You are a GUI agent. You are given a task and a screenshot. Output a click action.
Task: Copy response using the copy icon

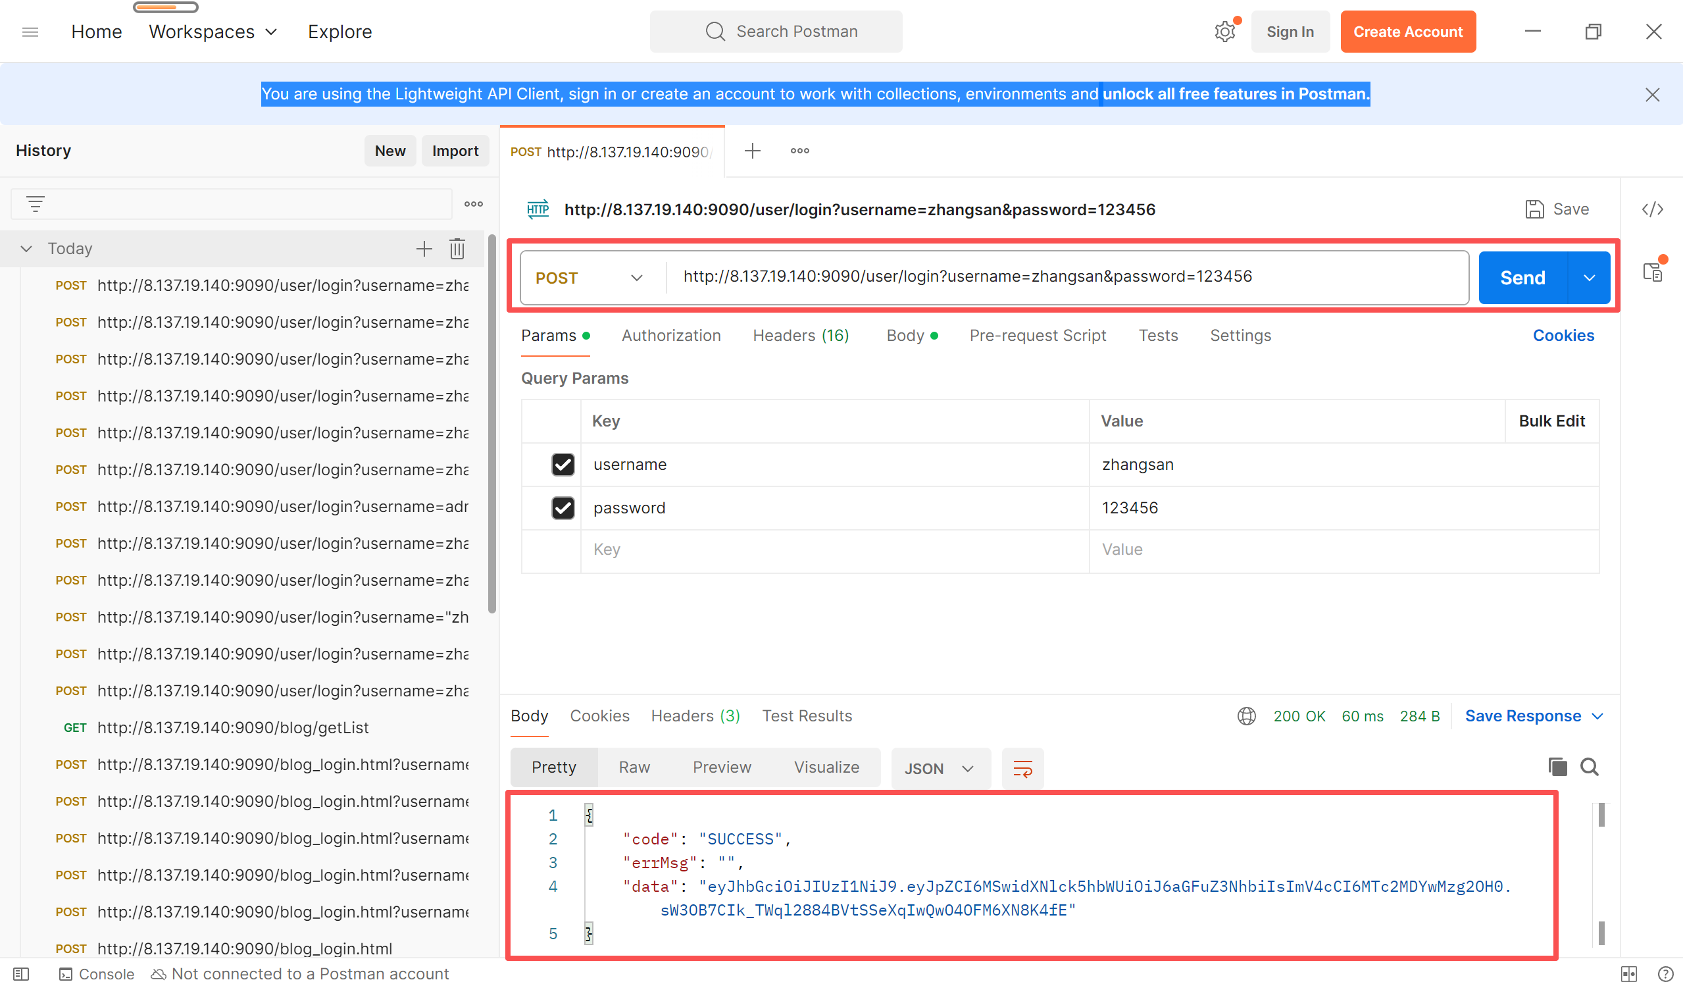[1557, 767]
